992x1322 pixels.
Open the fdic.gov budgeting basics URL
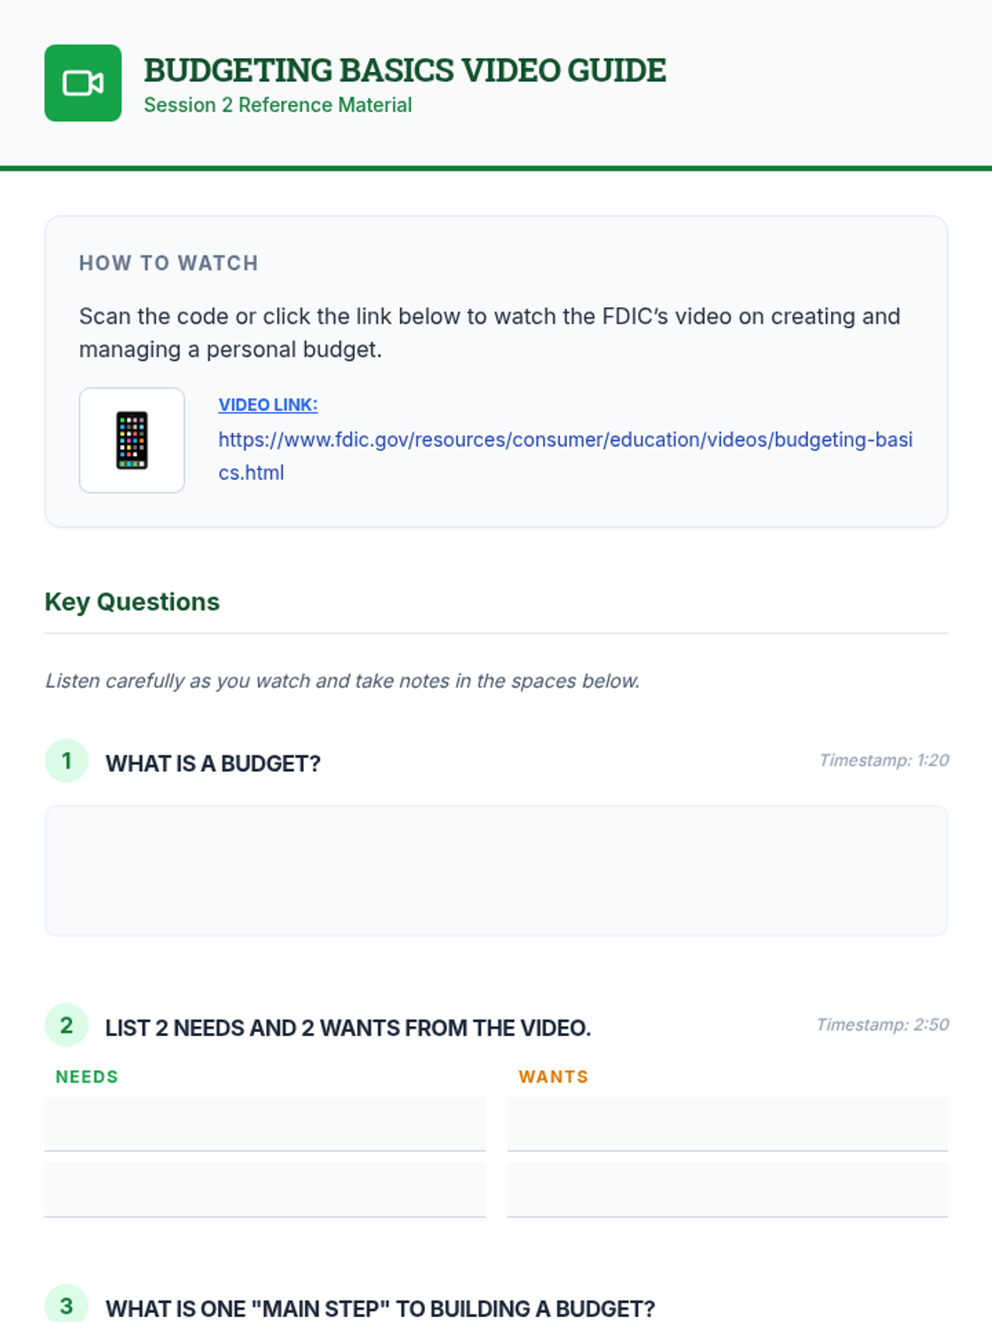coord(565,440)
